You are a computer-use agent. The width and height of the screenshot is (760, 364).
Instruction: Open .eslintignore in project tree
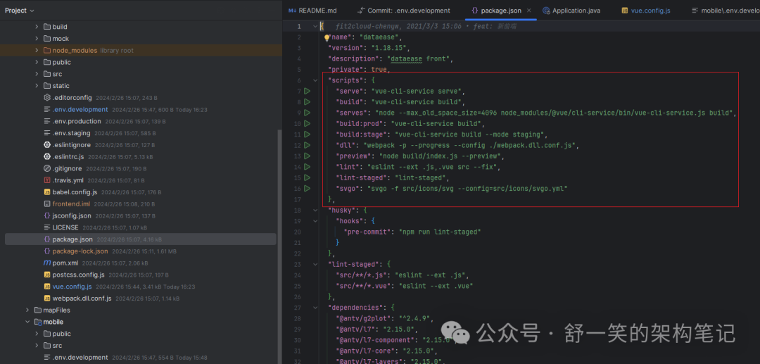pyautogui.click(x=72, y=145)
